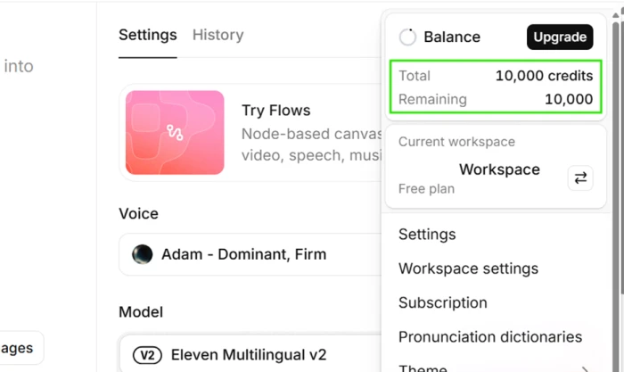Open the Adam - Dominant, Firm voice selector

(250, 254)
